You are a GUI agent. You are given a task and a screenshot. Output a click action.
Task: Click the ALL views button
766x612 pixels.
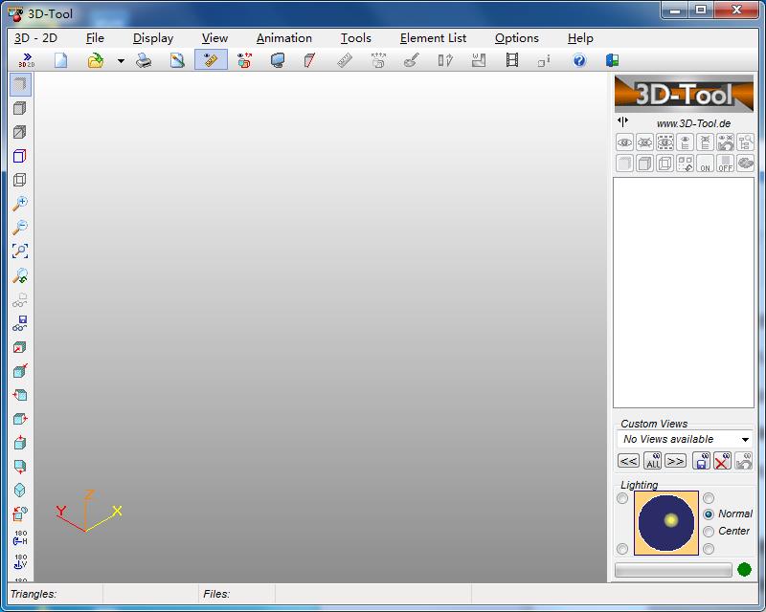click(x=653, y=461)
